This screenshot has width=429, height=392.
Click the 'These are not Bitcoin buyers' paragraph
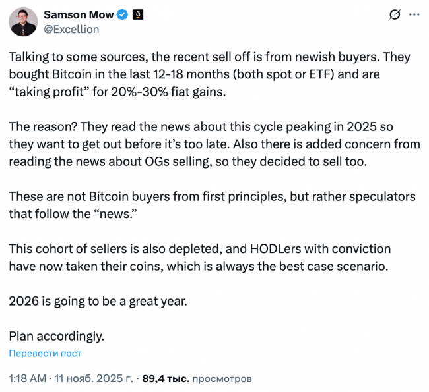[198, 206]
